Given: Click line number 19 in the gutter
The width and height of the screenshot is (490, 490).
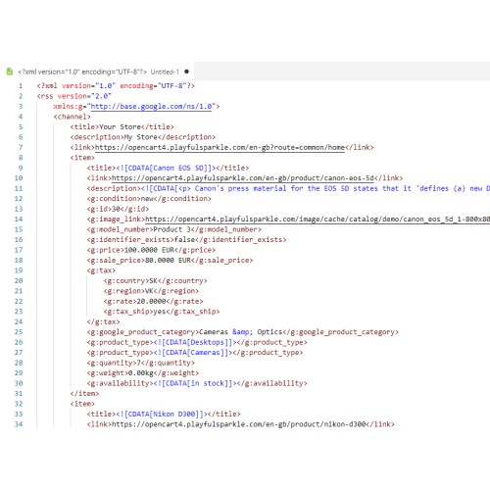Looking at the screenshot, I should click(19, 270).
